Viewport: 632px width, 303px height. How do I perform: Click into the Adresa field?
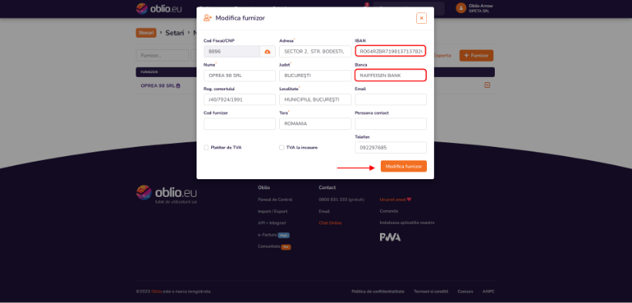315,52
